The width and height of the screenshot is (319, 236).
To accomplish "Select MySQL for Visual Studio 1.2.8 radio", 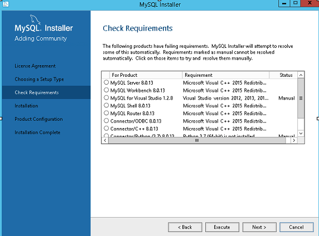I will (106, 98).
